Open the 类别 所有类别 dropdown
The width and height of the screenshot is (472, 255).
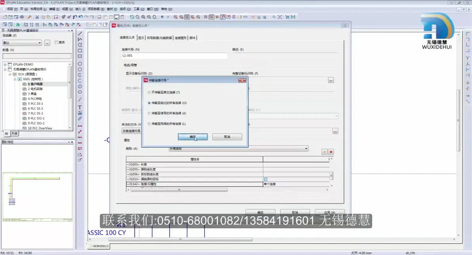238,148
